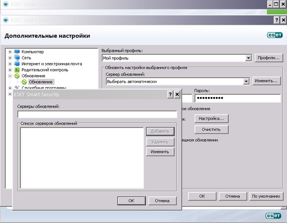This screenshot has width=287, height=223.
Task: Click the Добавить button in the server dialog
Action: coord(160,131)
